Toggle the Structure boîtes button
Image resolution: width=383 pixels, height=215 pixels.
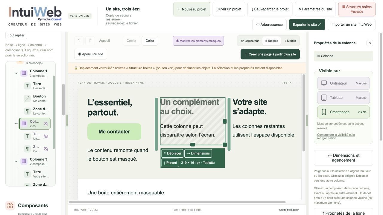point(357,9)
